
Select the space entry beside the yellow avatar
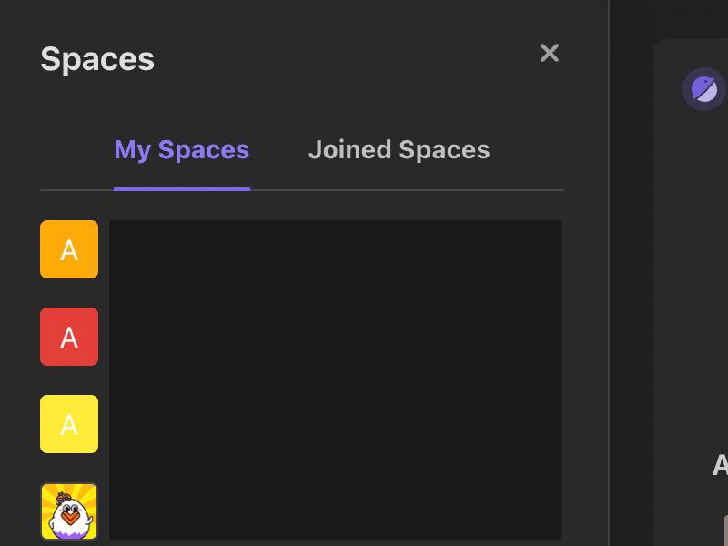coord(335,424)
